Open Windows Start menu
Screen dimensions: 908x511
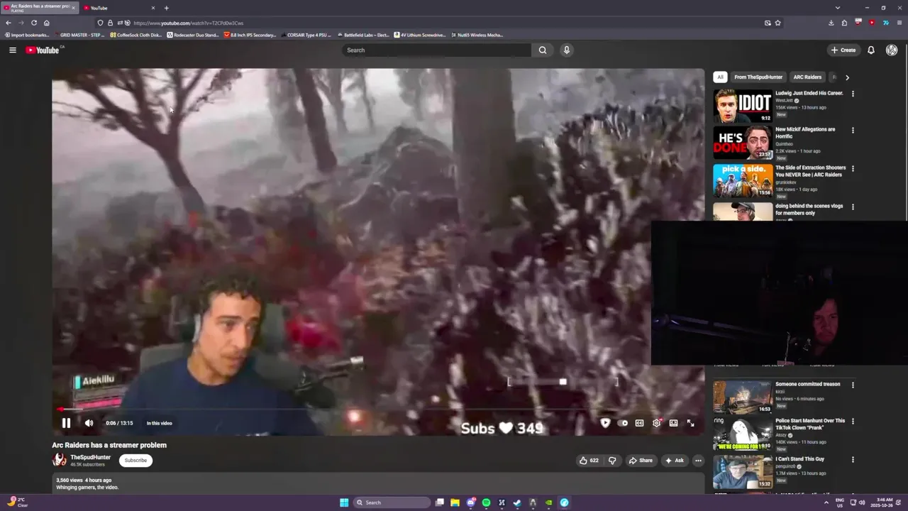pos(344,502)
